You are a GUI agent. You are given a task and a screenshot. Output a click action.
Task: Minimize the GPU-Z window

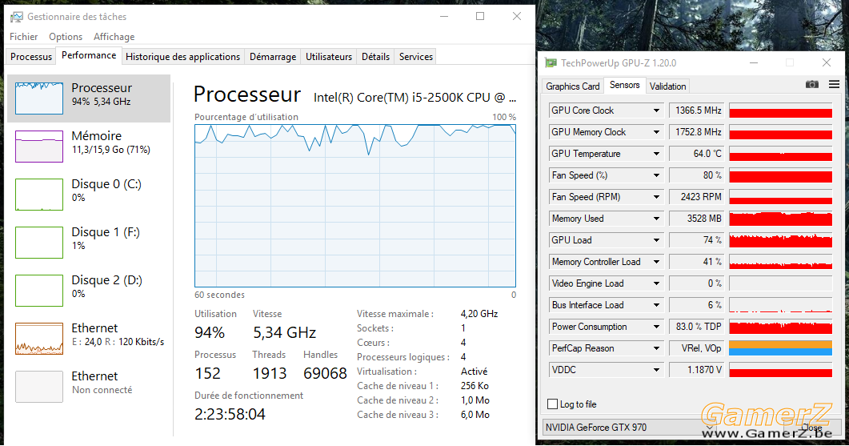point(754,63)
